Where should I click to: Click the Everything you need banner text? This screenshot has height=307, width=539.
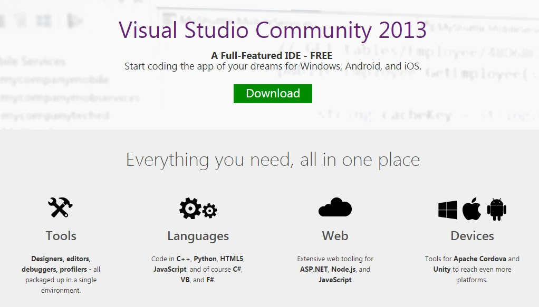pos(272,160)
